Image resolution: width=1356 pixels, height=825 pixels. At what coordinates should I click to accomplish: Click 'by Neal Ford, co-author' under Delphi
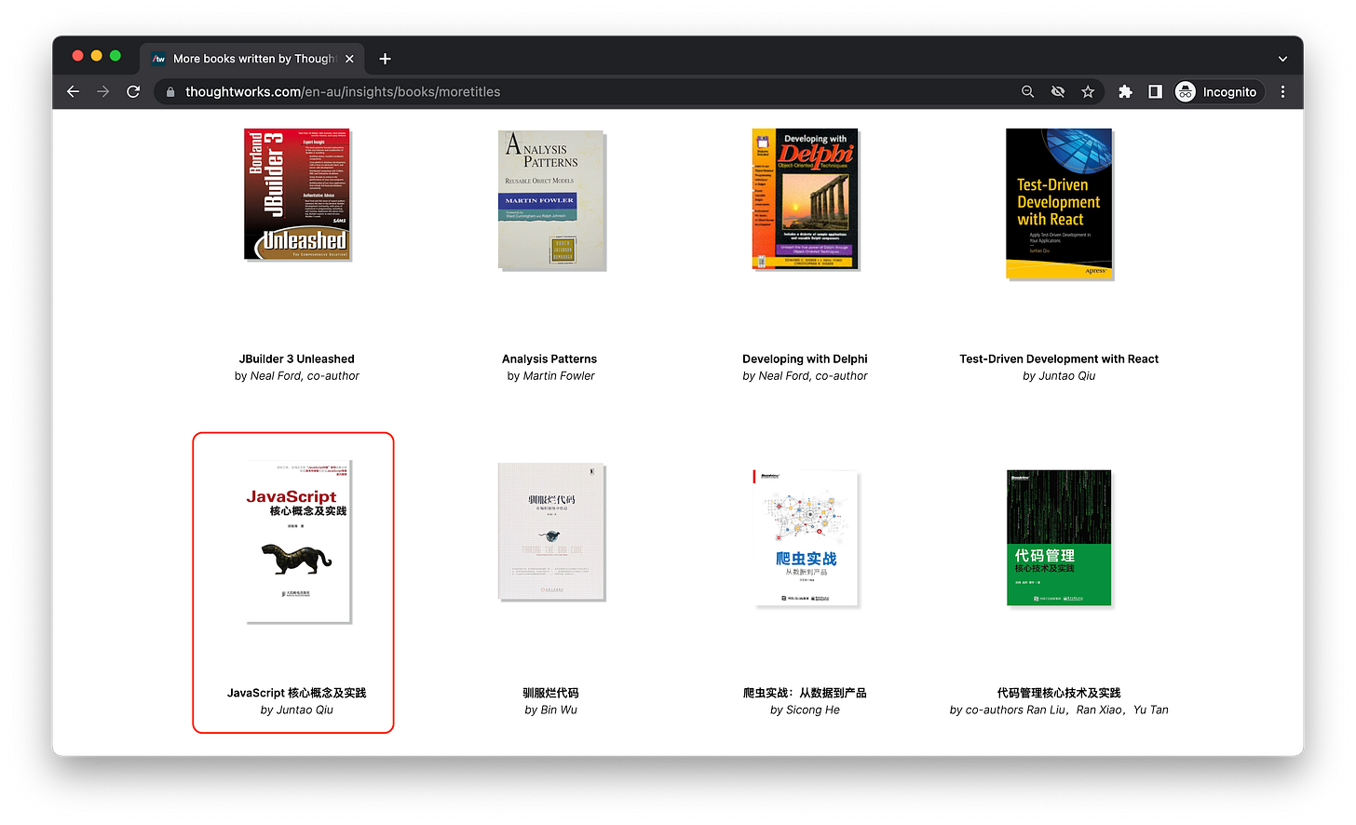pyautogui.click(x=805, y=376)
